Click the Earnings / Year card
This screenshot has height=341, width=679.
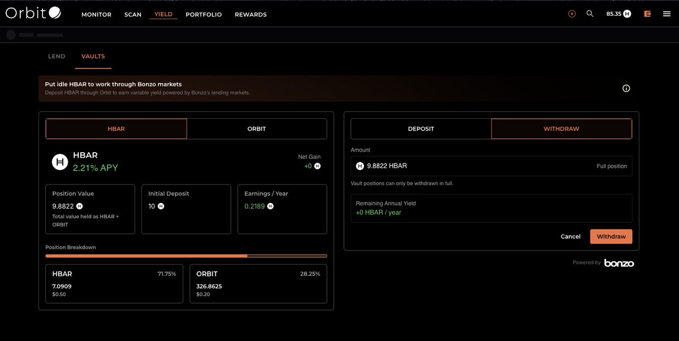282,209
